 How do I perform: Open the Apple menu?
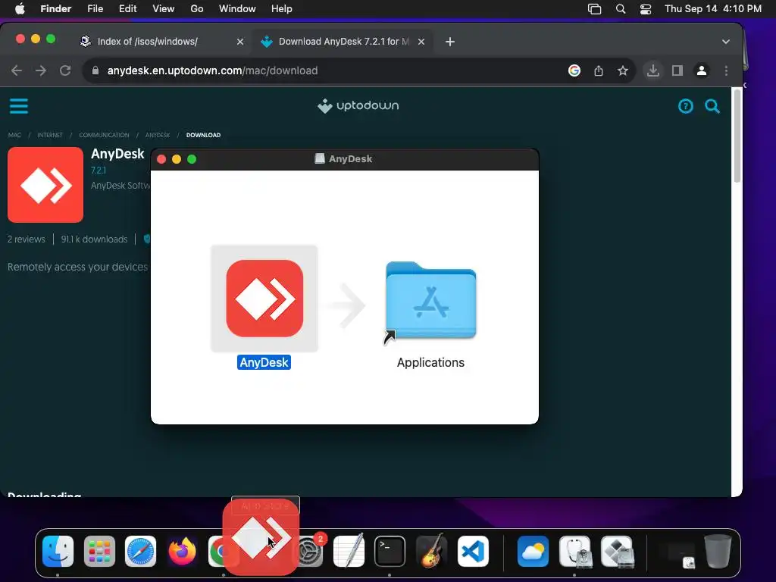[20, 9]
